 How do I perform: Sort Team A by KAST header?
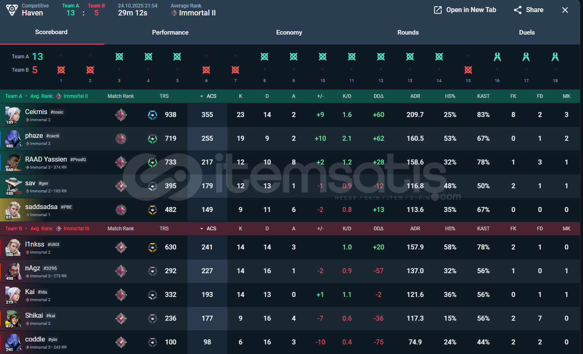point(483,96)
